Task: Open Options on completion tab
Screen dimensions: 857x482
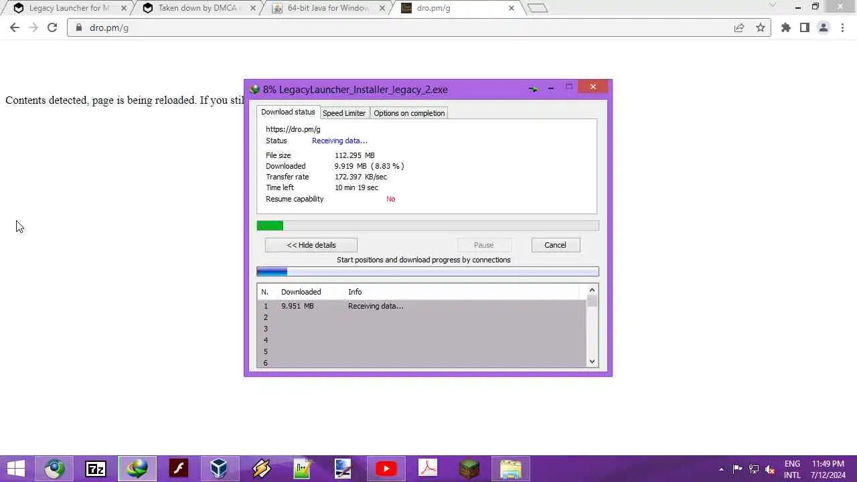Action: click(x=409, y=113)
